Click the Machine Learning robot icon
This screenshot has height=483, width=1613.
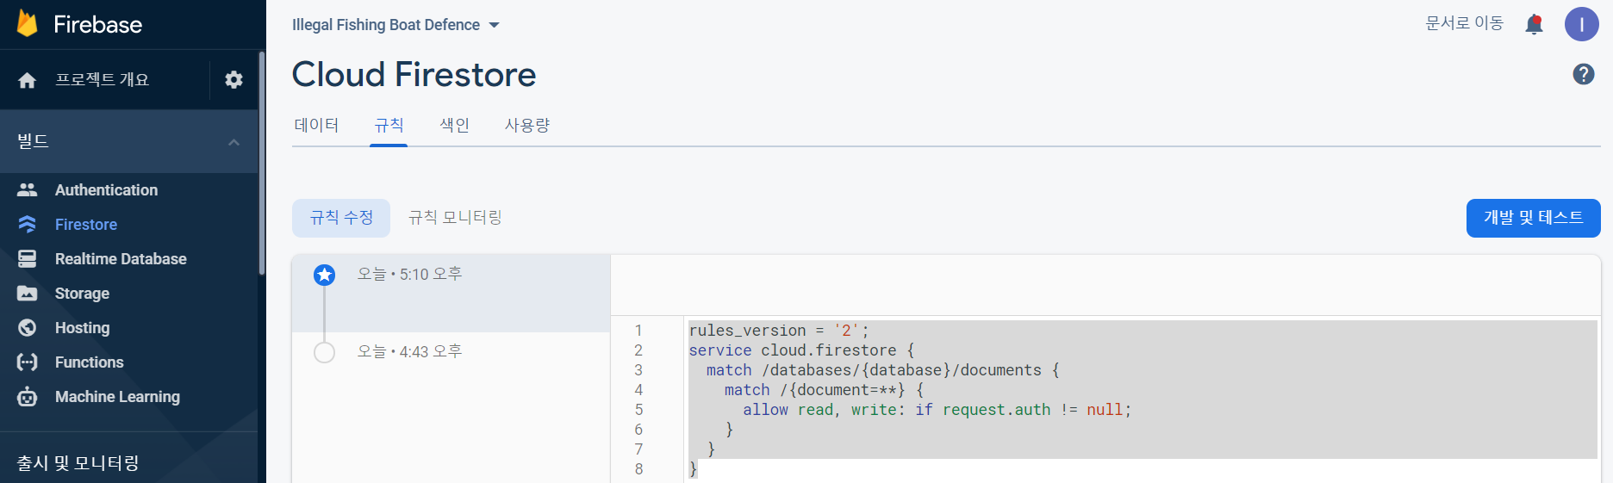(x=28, y=396)
